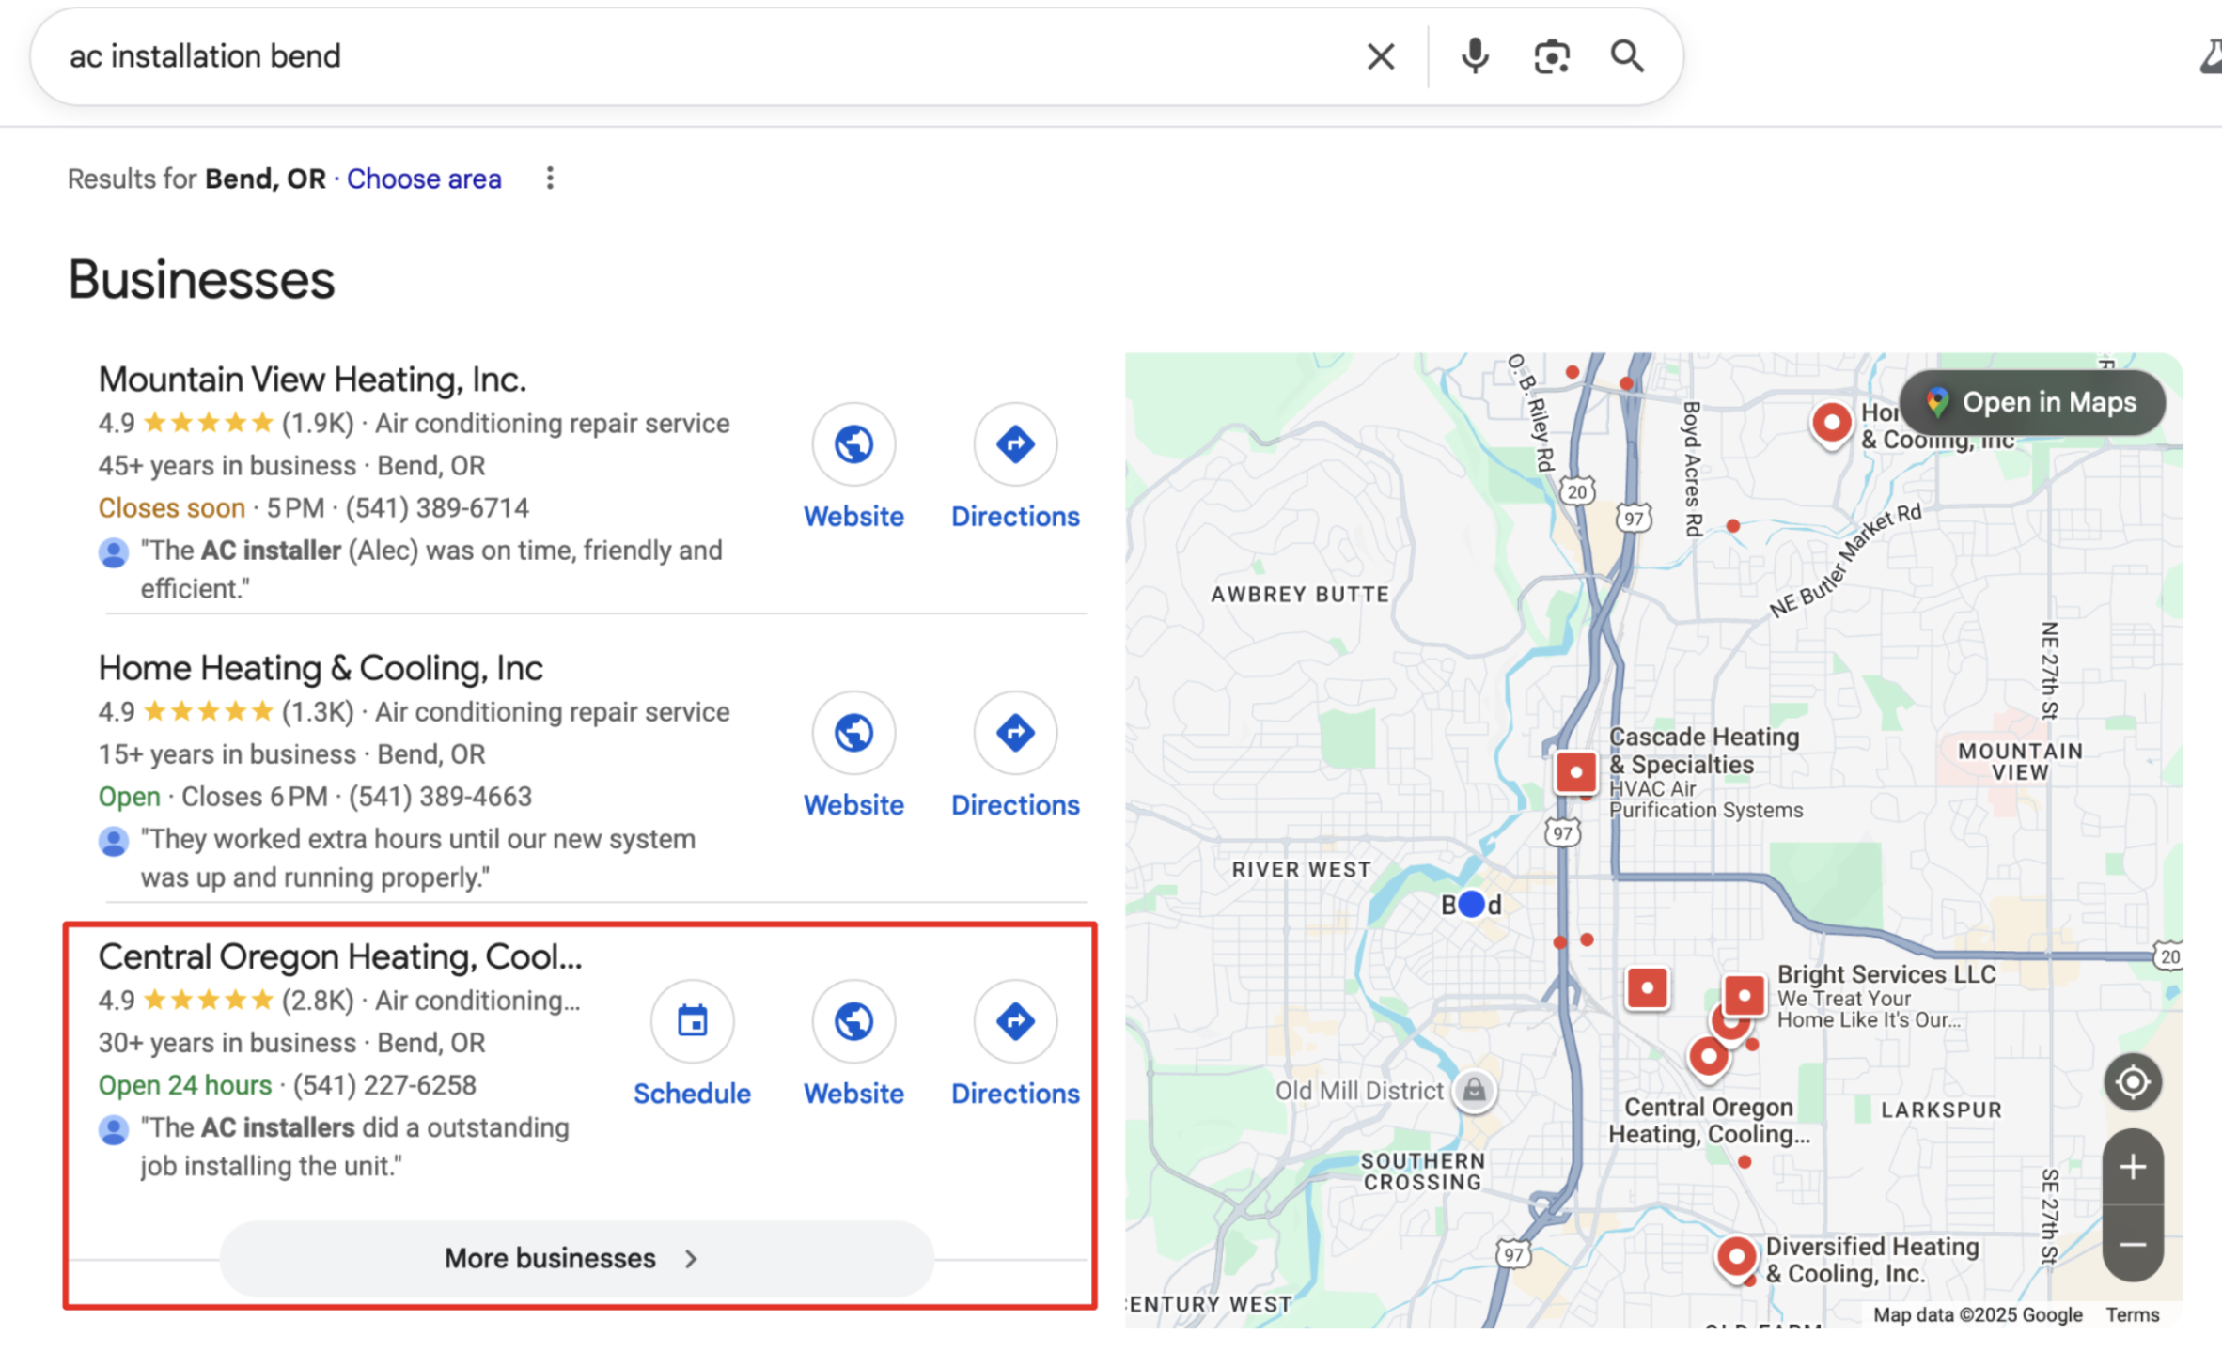Zoom out on the map
Screen dimensions: 2222x1351
[2132, 1245]
